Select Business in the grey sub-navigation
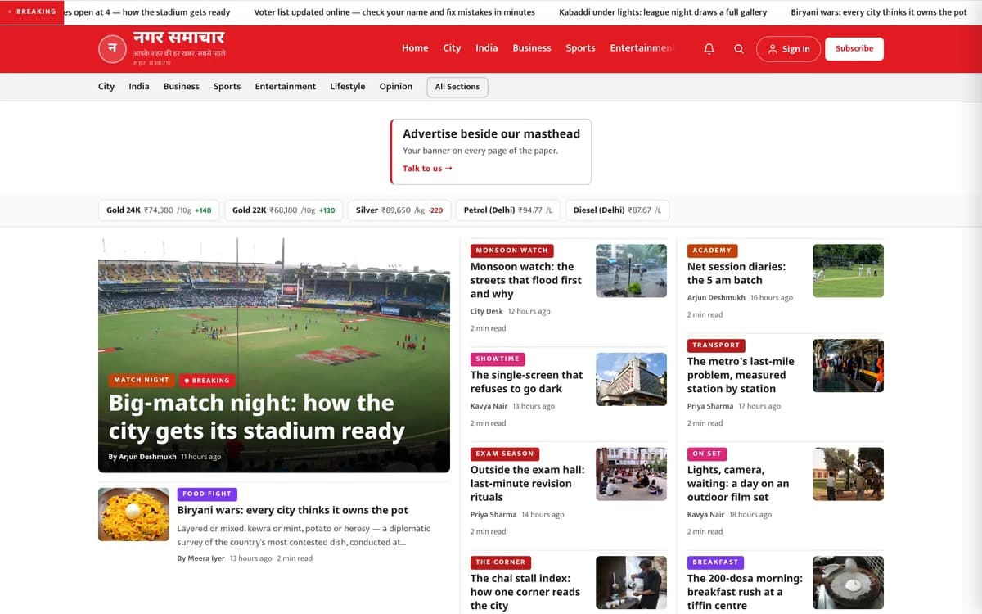Screen dimensions: 982x614 tap(182, 87)
